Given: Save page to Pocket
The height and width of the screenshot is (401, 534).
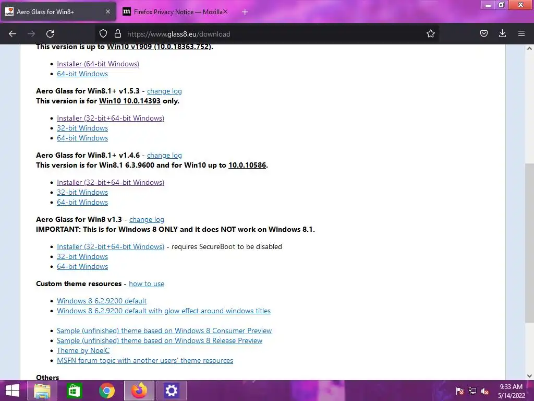Looking at the screenshot, I should [x=483, y=34].
